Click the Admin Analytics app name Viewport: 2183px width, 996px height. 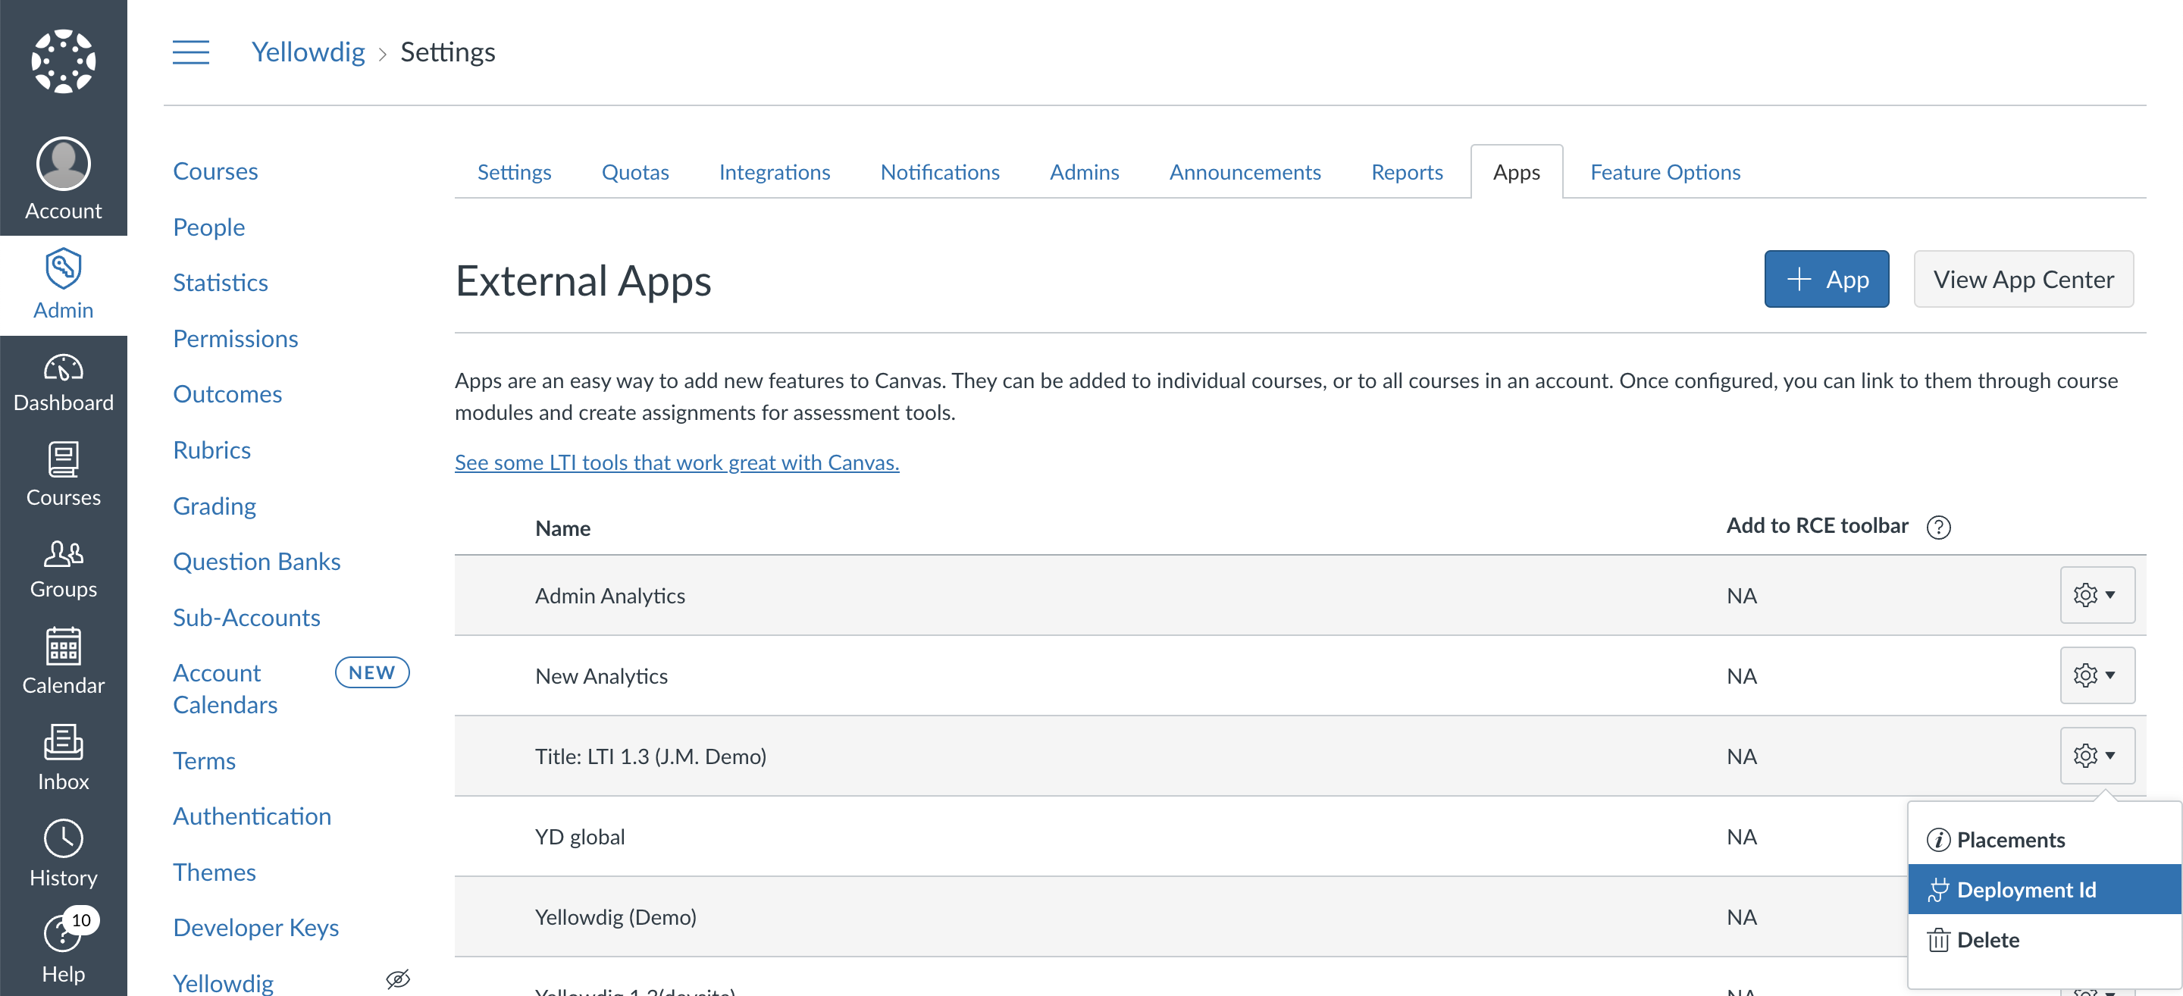coord(610,596)
